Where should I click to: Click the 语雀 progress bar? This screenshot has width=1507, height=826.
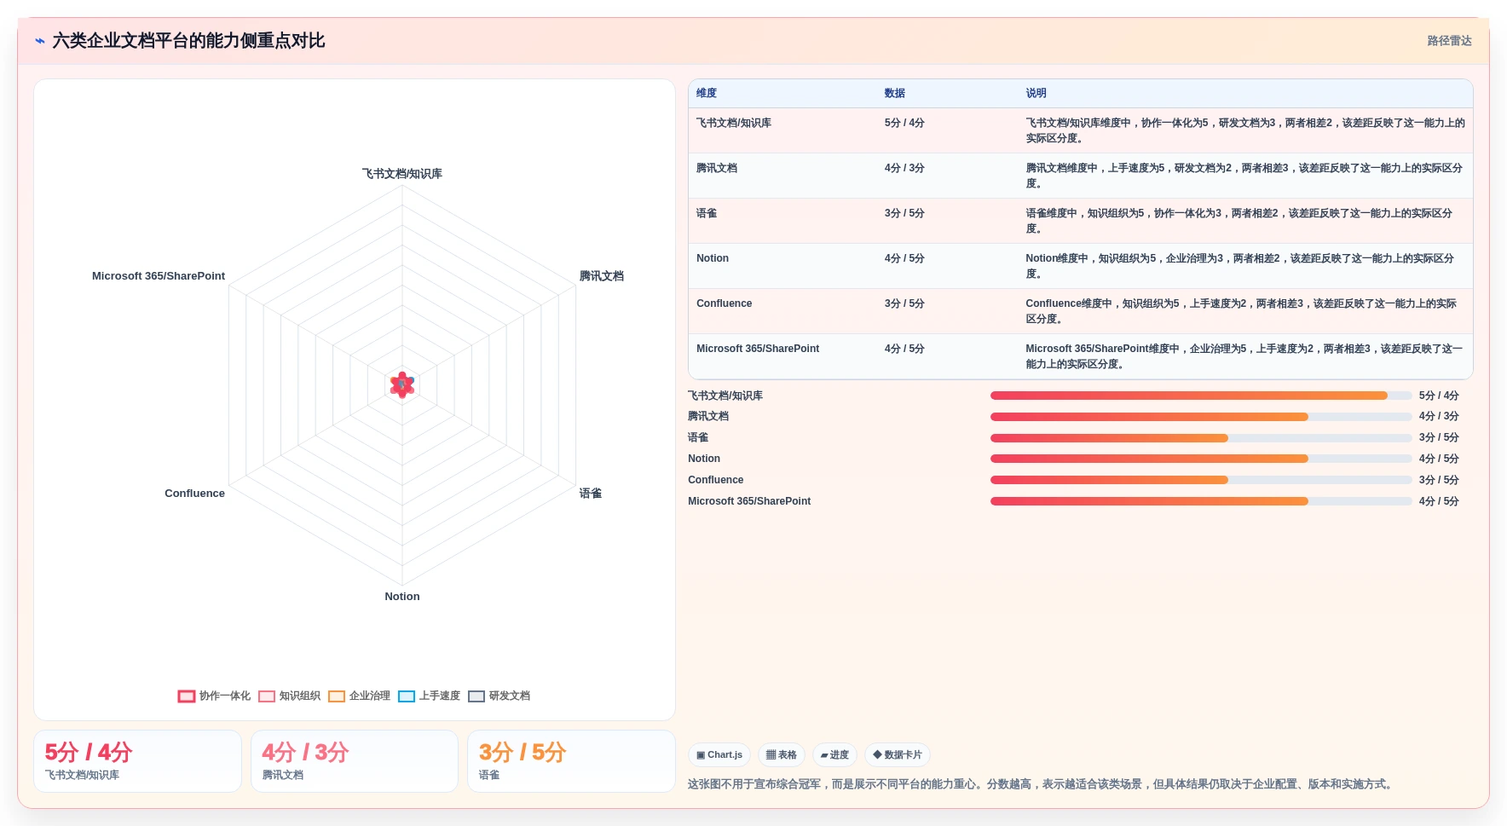click(1201, 438)
